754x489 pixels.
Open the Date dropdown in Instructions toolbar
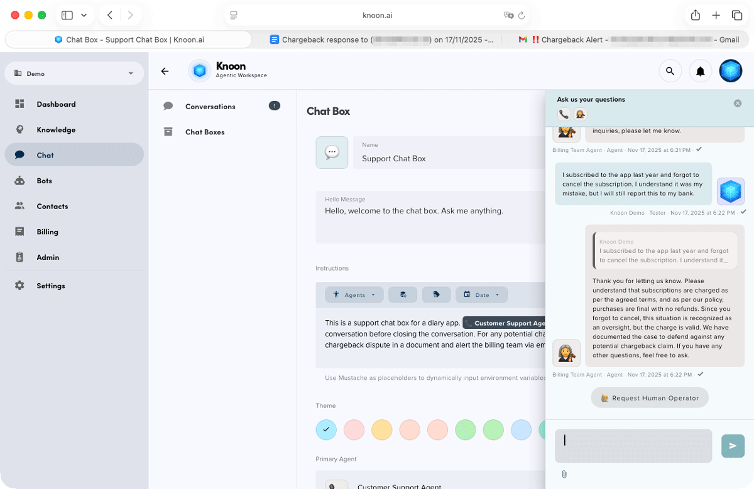(481, 294)
